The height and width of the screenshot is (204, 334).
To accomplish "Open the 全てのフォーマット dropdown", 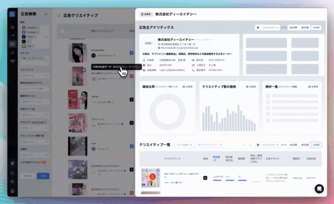I will pos(210,145).
